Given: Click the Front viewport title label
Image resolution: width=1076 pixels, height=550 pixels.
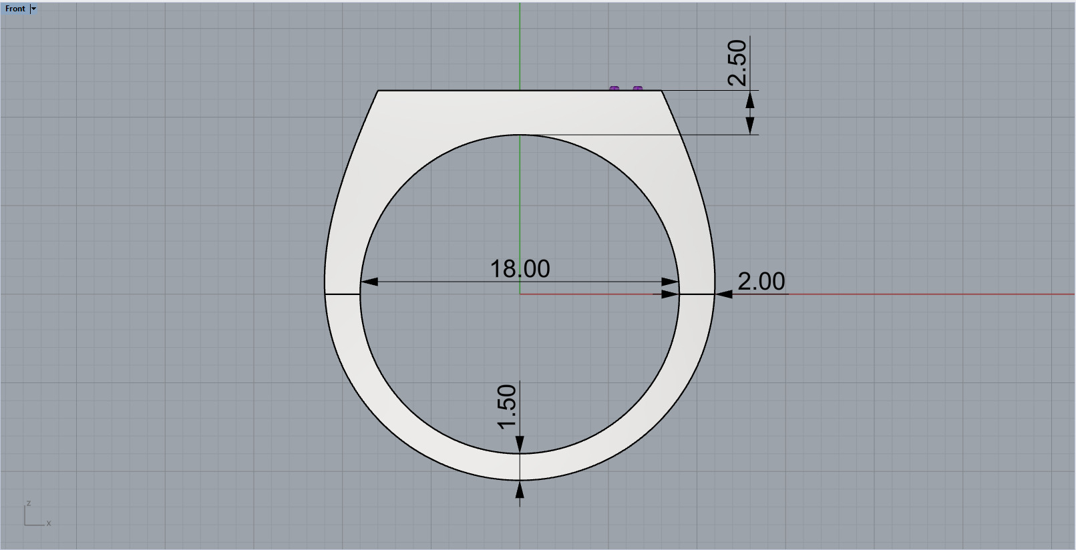Looking at the screenshot, I should [x=15, y=9].
